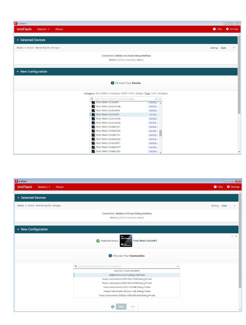246x325 pixels.
Task: Click the device list scrollbar thumb
Action: 161,133
